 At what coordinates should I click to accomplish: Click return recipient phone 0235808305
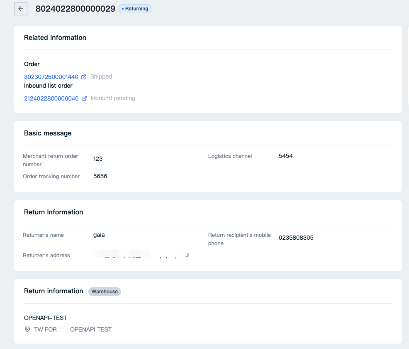[x=297, y=238]
